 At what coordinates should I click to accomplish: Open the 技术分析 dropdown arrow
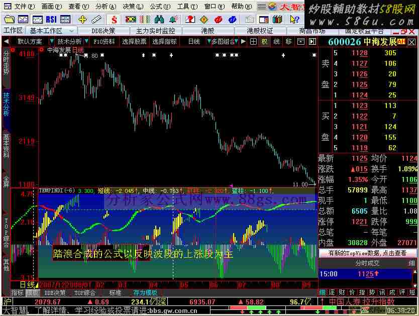point(86,41)
